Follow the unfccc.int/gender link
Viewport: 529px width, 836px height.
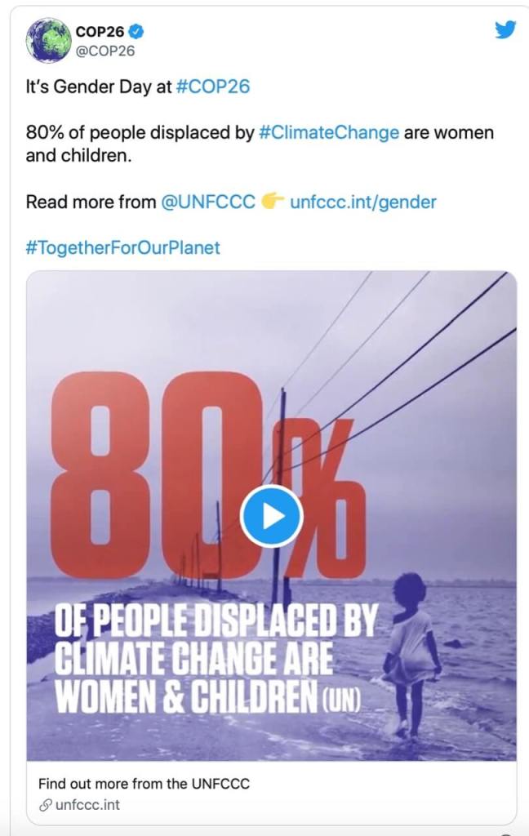coord(363,202)
